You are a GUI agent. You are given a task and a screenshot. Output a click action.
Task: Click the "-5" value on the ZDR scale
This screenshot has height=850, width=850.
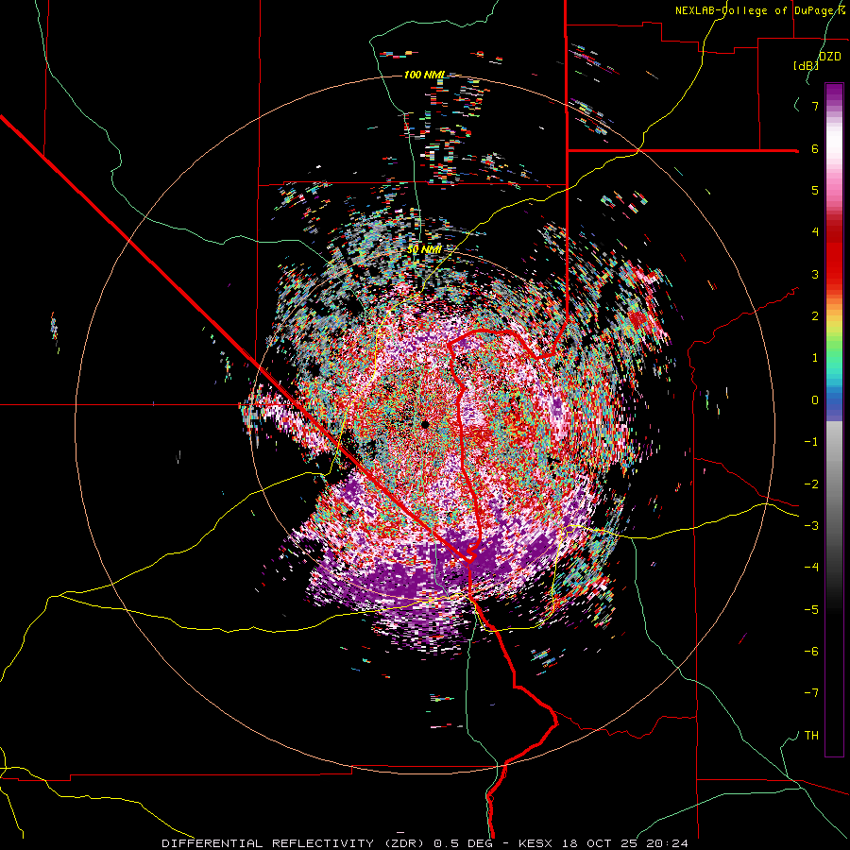(x=811, y=610)
